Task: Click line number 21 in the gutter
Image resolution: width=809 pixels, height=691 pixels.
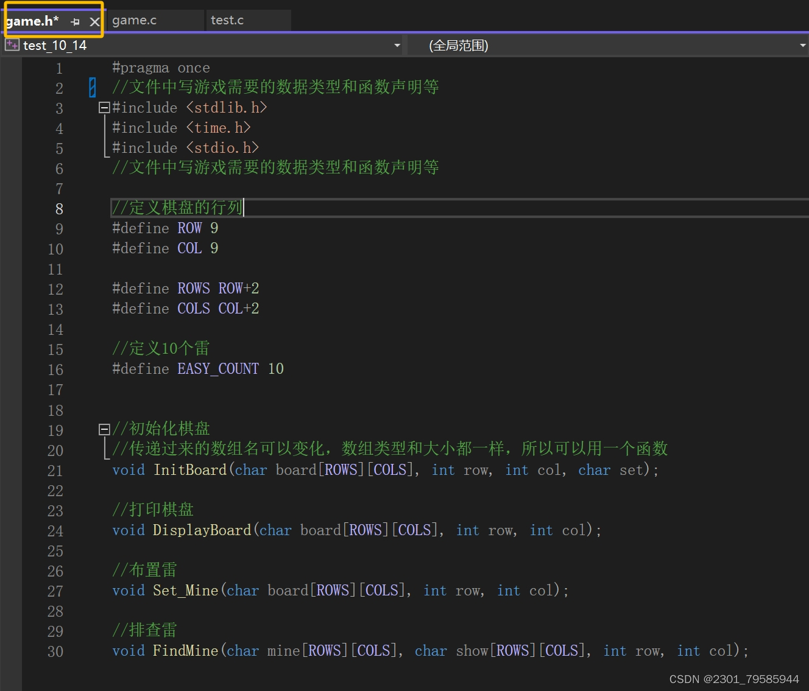Action: [x=55, y=471]
